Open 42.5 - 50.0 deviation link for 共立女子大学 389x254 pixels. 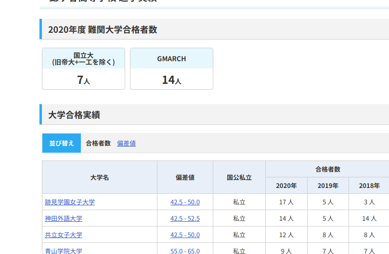point(185,235)
